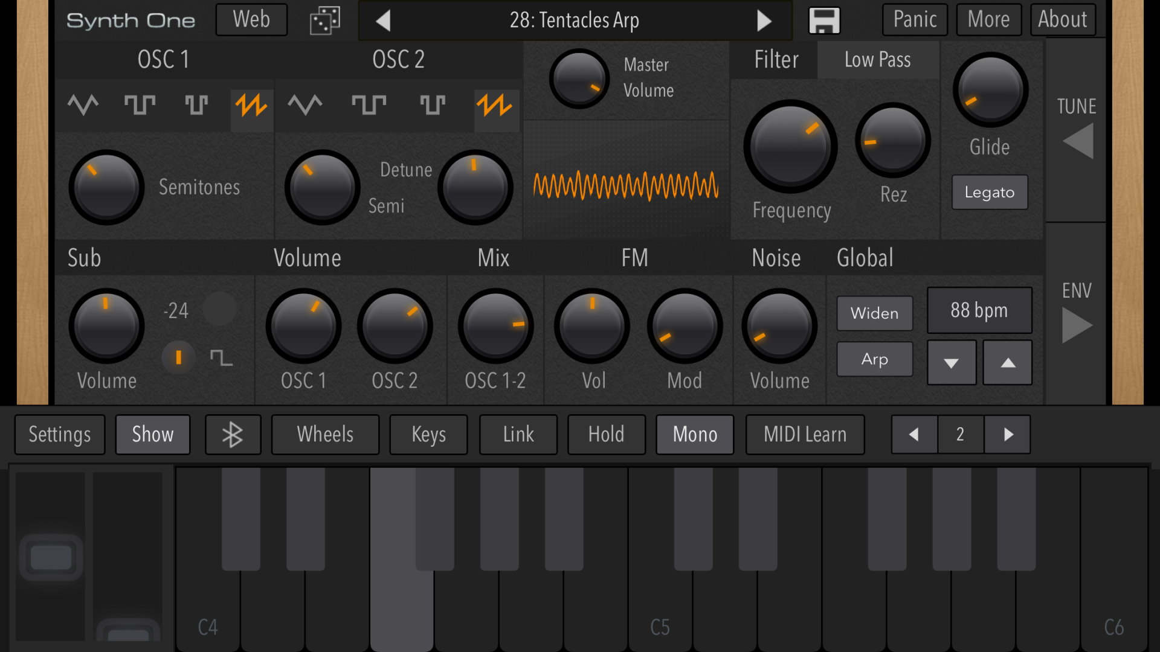Screen dimensions: 1160x652
Task: Select the triangle waveform for OSC 2
Action: (x=304, y=106)
